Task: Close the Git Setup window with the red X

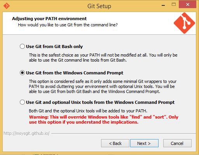Action: pyautogui.click(x=187, y=5)
